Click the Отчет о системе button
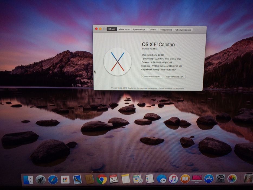 click(152, 77)
